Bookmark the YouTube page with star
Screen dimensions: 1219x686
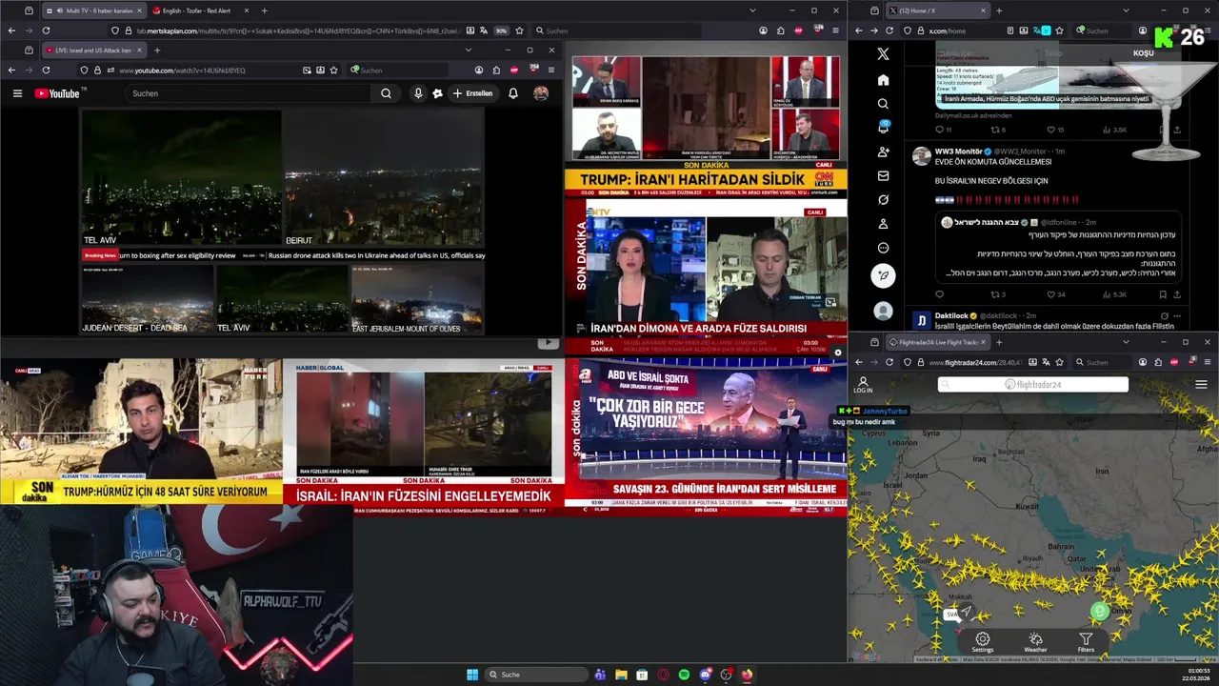333,71
